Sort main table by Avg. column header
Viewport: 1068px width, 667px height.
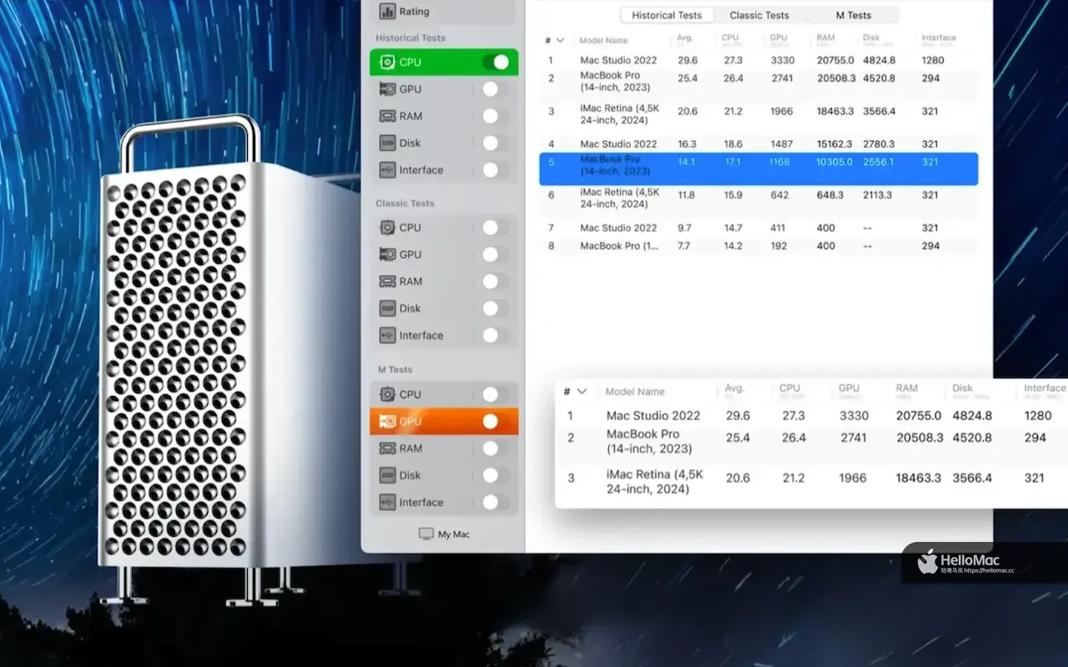[x=684, y=38]
